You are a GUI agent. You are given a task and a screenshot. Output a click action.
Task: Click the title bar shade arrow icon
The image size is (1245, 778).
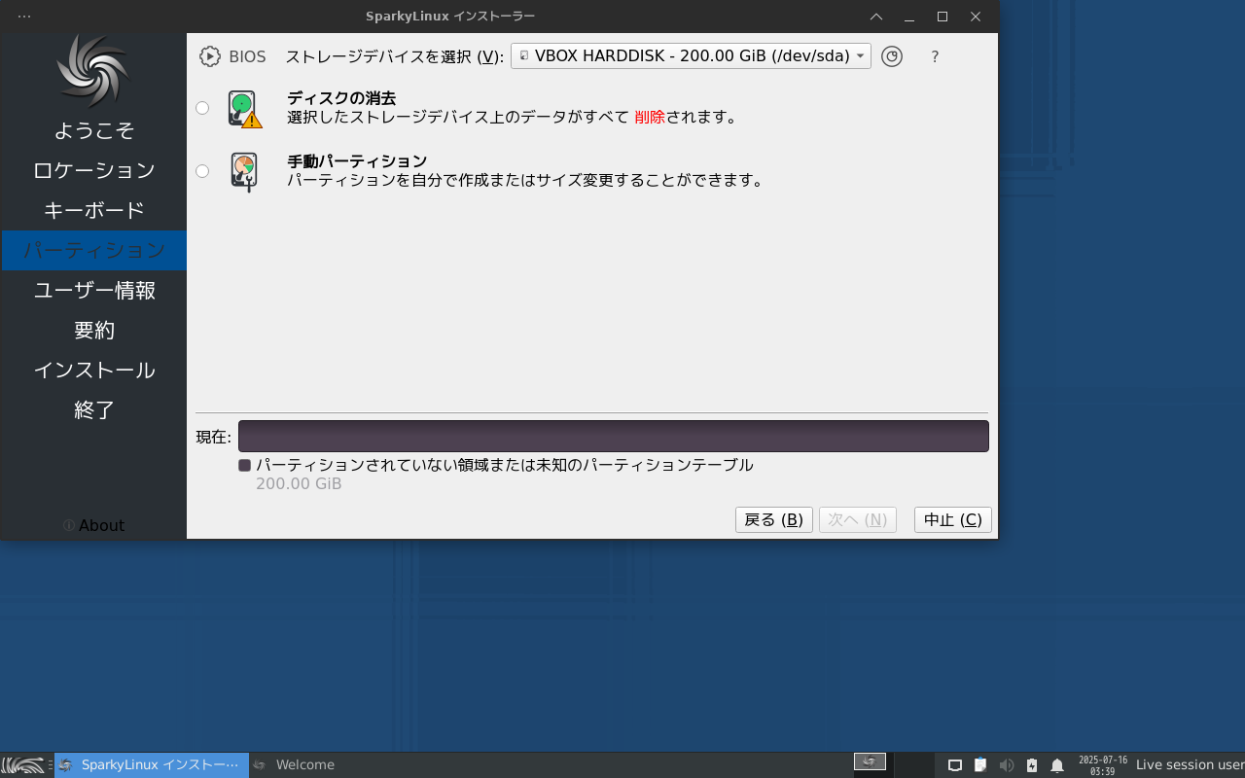click(x=876, y=17)
